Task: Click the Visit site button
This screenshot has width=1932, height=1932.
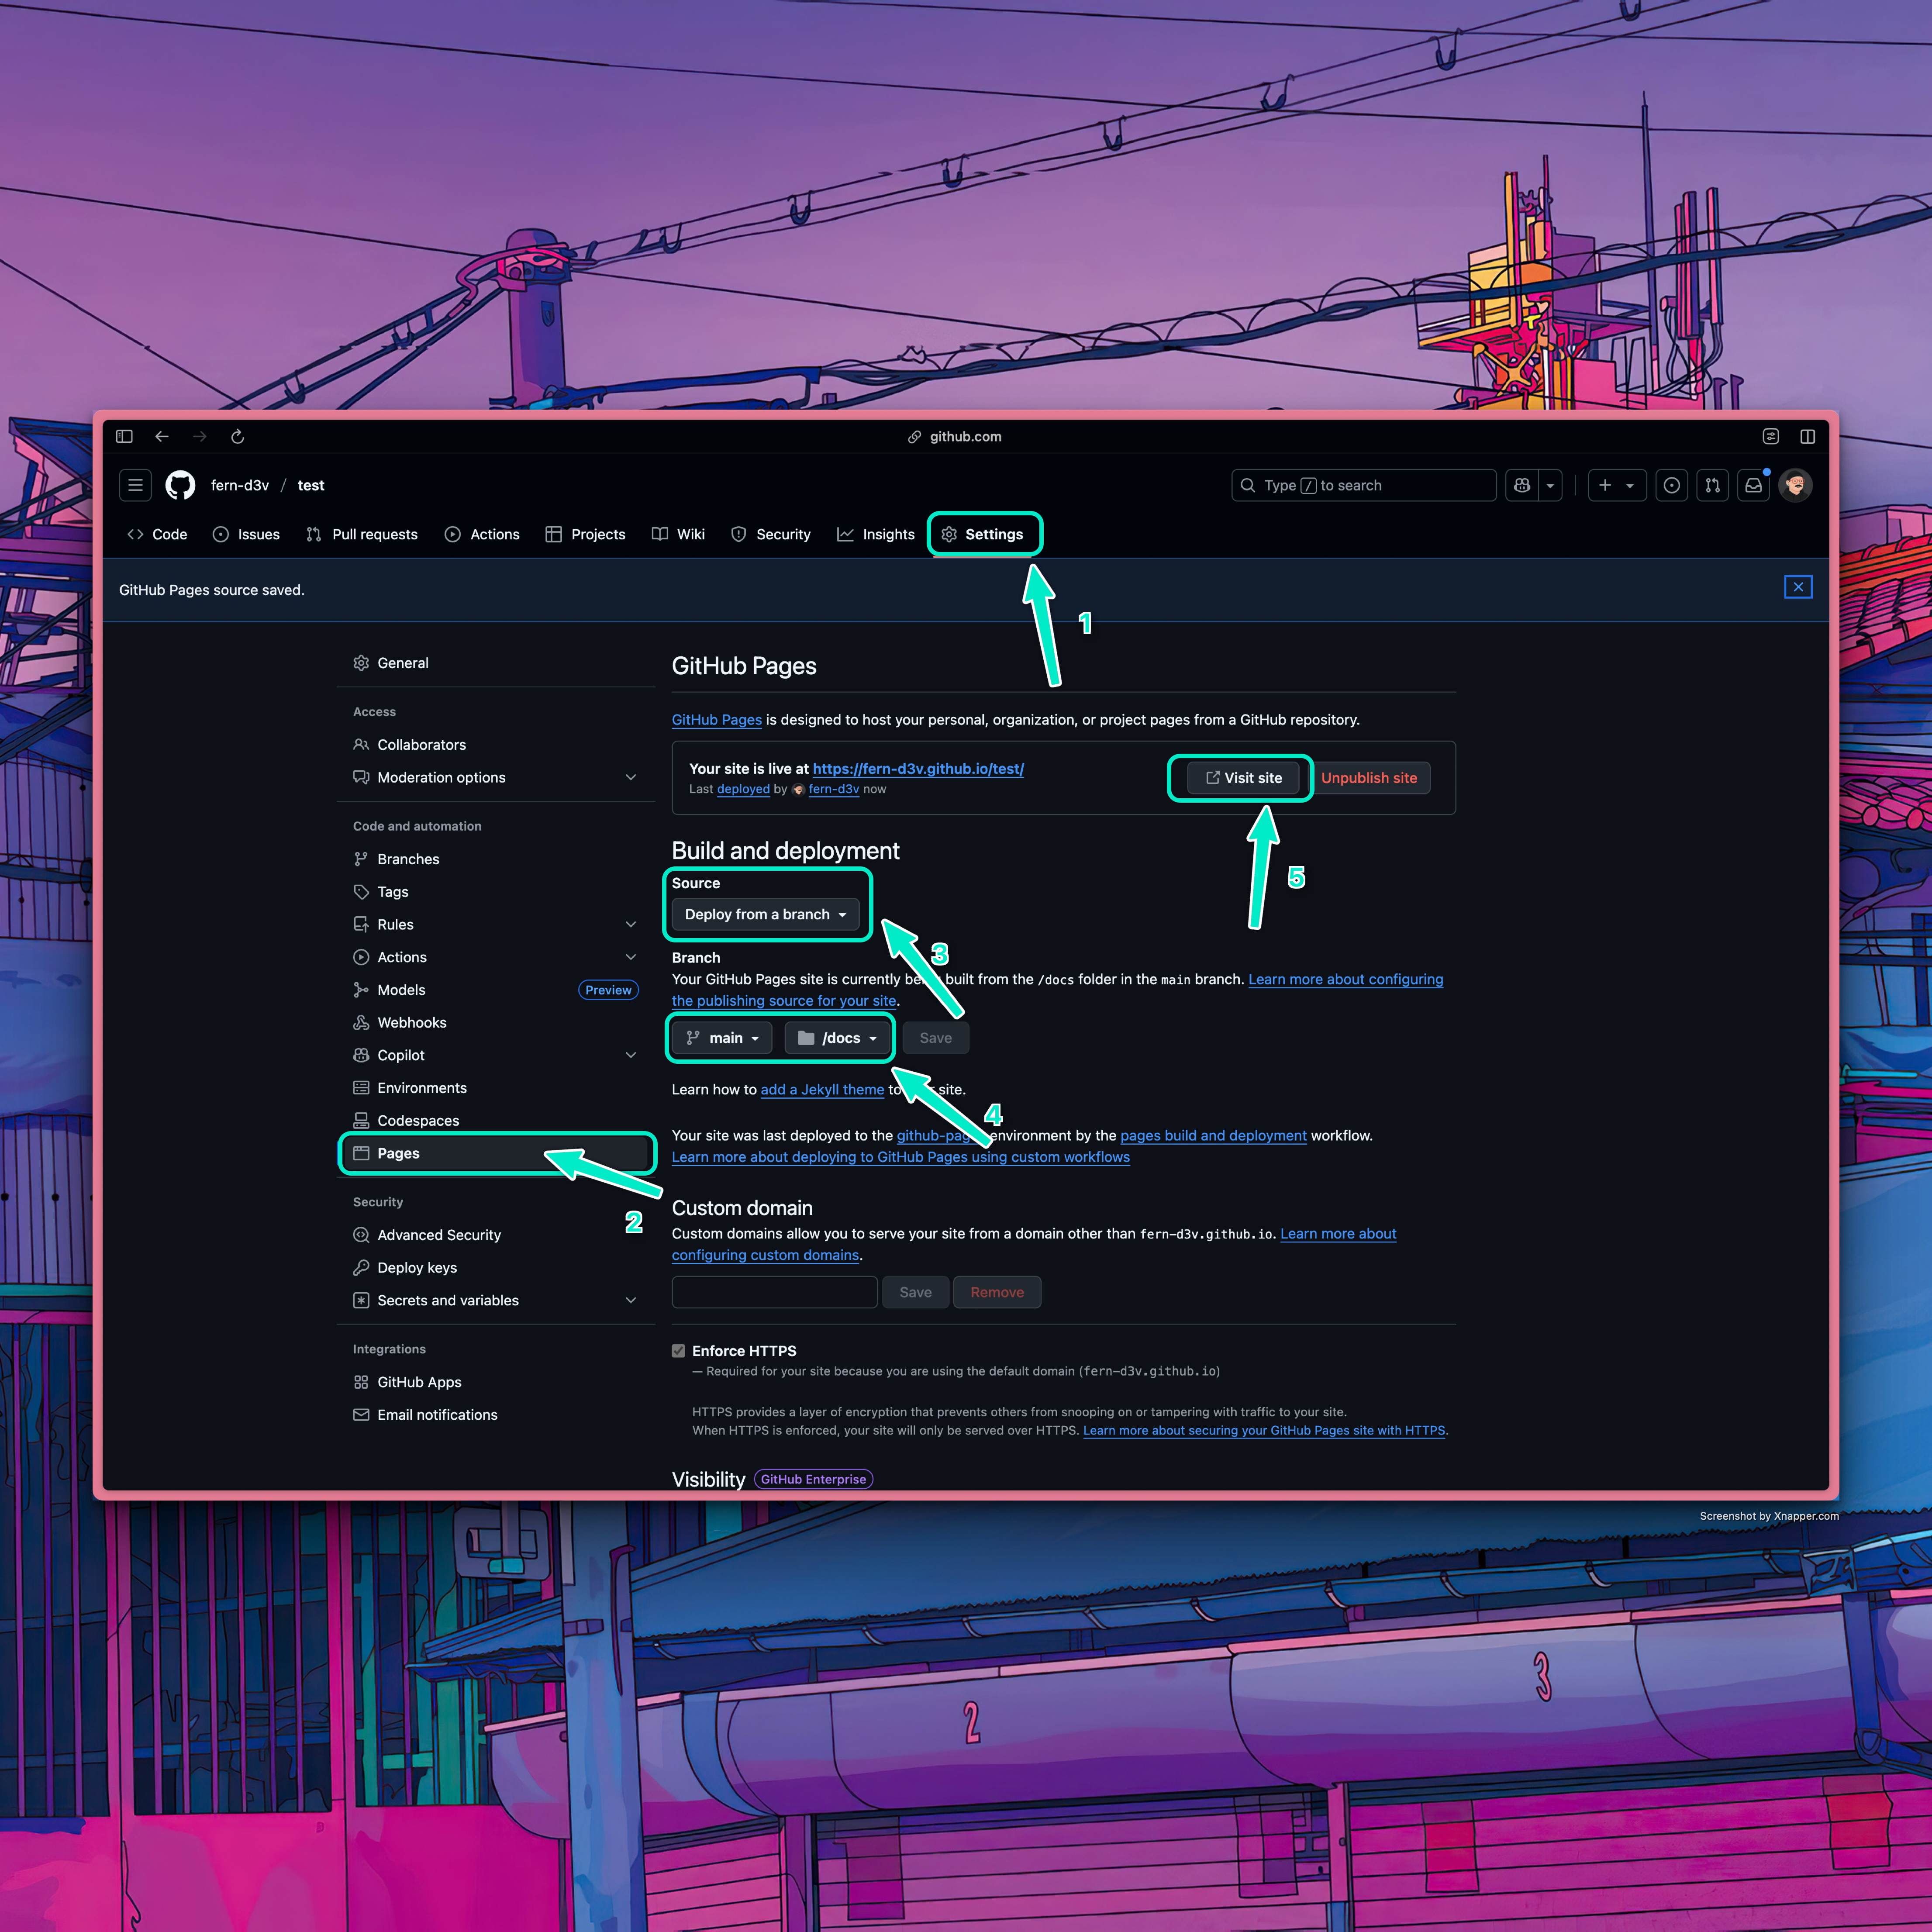Action: (x=1243, y=778)
